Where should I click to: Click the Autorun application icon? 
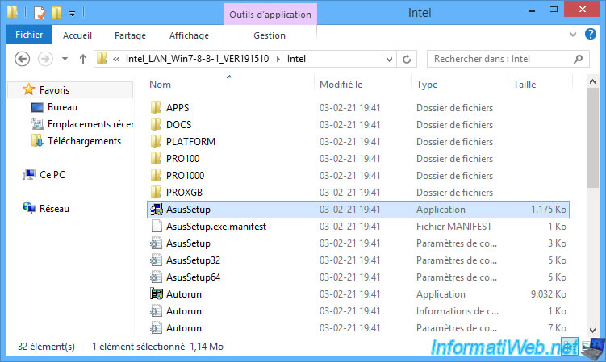tap(156, 294)
